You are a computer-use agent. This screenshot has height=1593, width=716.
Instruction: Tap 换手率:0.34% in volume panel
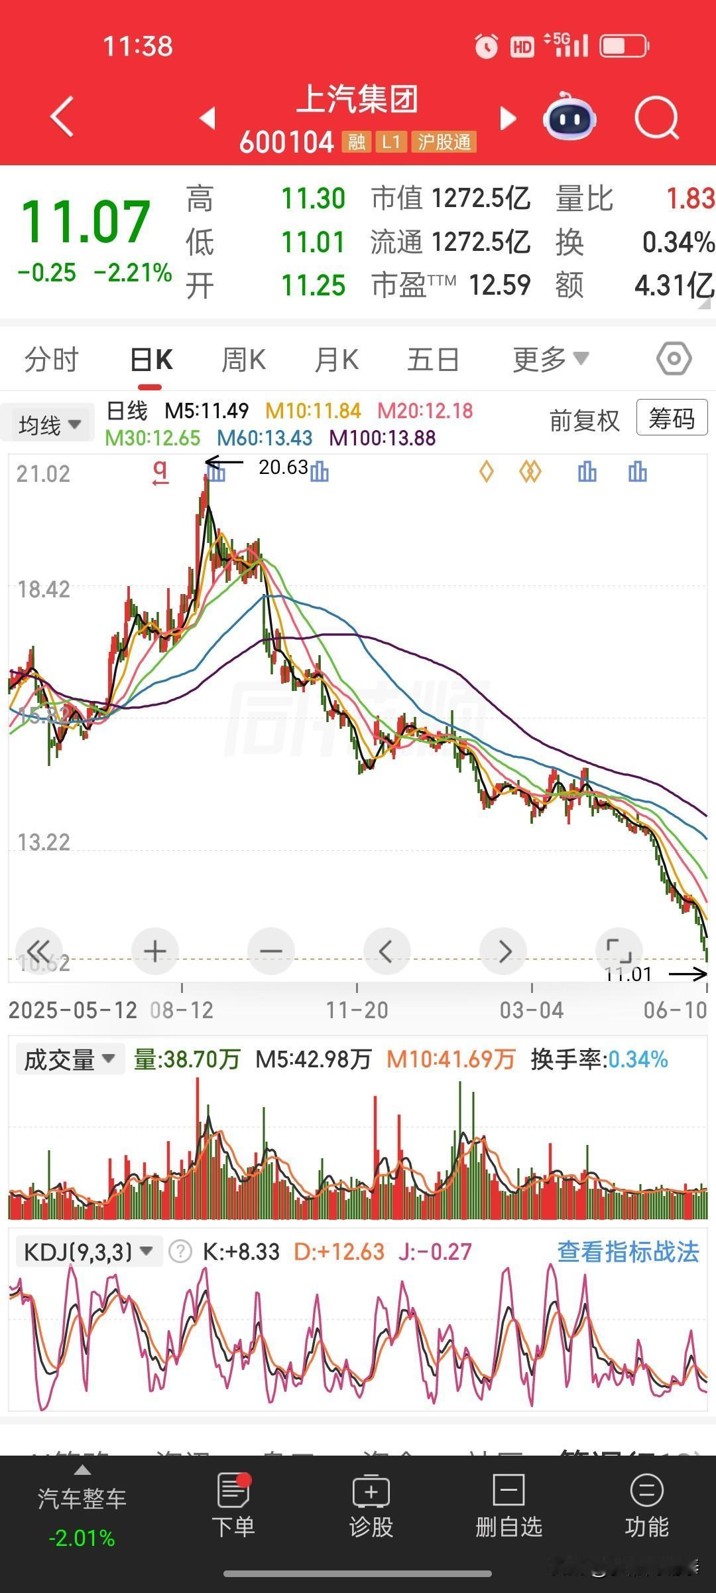[599, 1059]
